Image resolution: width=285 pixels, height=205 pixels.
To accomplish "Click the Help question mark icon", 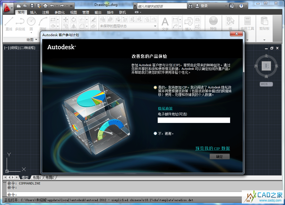I will [x=241, y=6].
